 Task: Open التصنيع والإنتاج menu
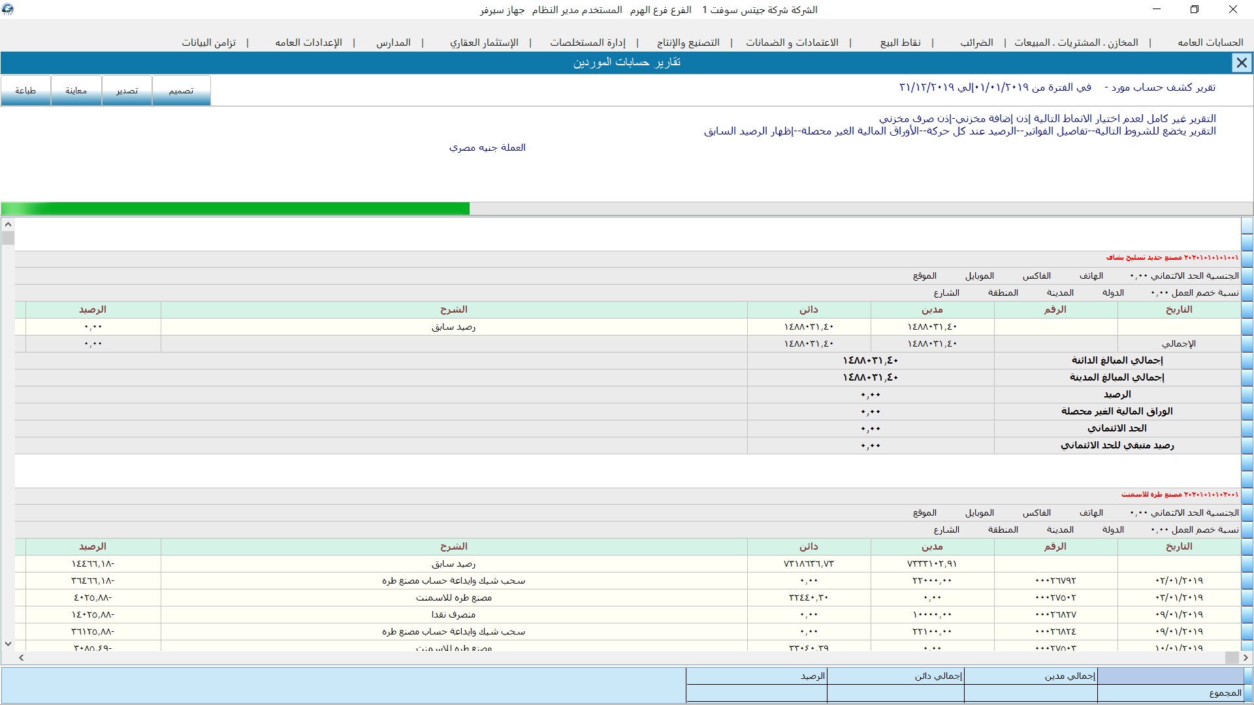click(x=688, y=42)
